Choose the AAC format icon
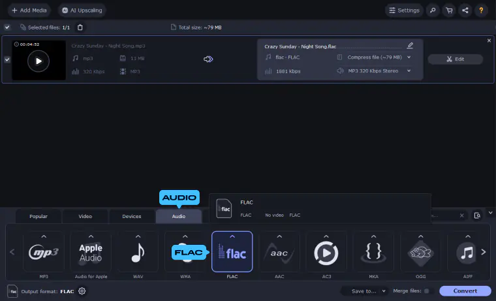Screen dimensions: 496x301 pos(279,253)
